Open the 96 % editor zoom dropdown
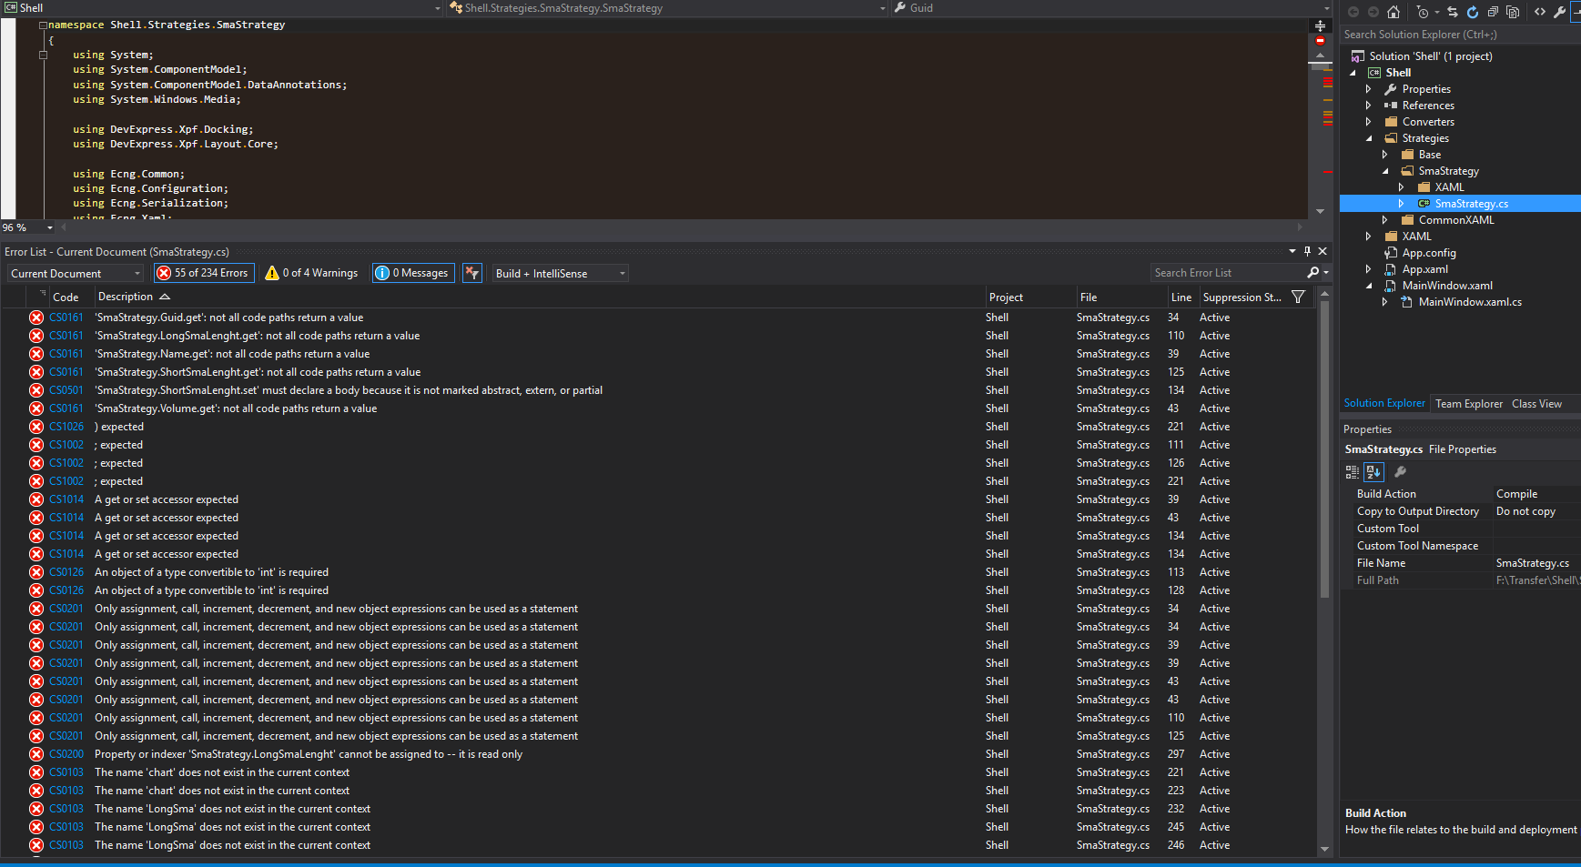This screenshot has width=1581, height=867. (49, 227)
